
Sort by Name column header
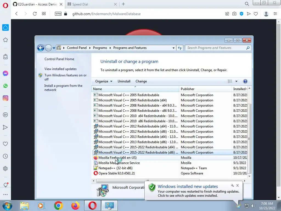click(135, 89)
